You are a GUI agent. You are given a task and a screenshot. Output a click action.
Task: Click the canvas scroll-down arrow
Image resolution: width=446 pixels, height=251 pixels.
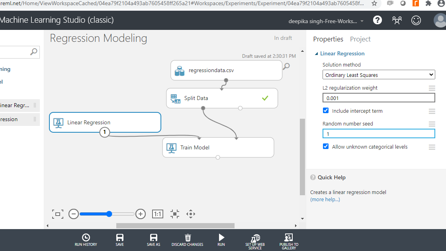(302, 219)
